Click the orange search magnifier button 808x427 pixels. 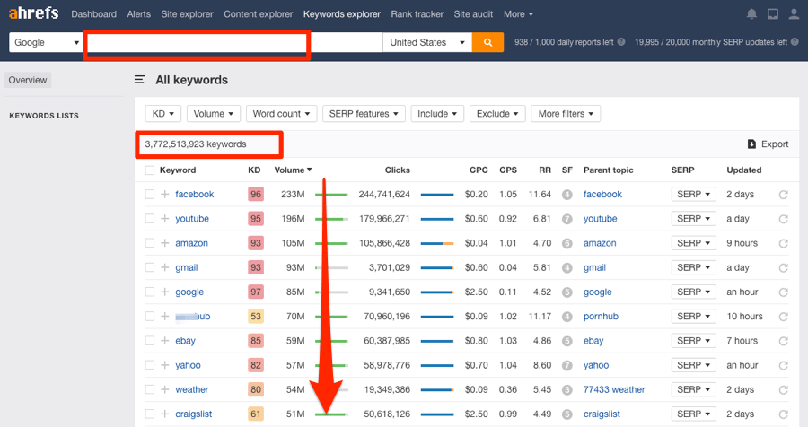coord(487,42)
